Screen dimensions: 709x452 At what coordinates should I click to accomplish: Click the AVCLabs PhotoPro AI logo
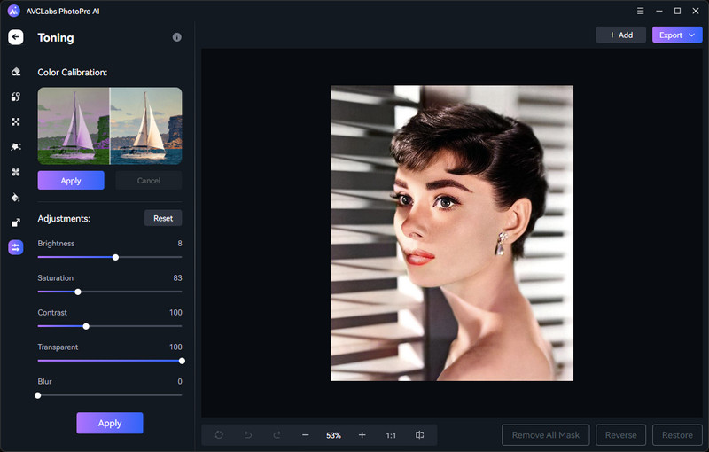(x=13, y=11)
